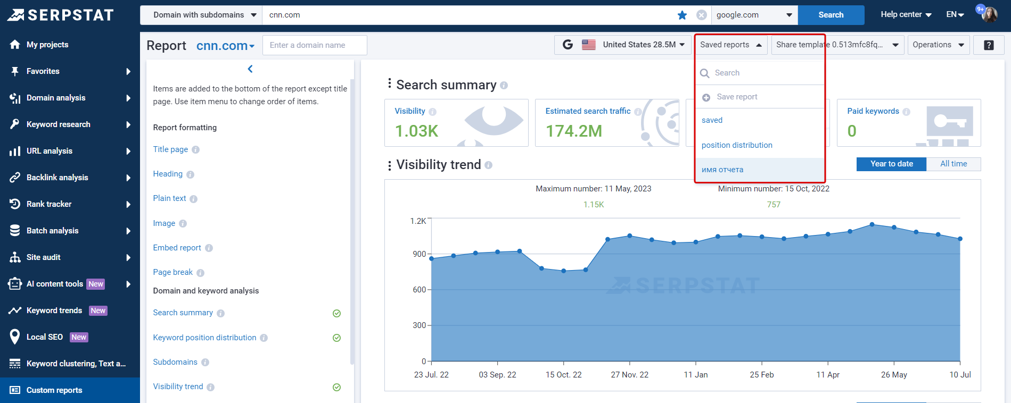Click the plus icon of Save report

click(x=706, y=97)
